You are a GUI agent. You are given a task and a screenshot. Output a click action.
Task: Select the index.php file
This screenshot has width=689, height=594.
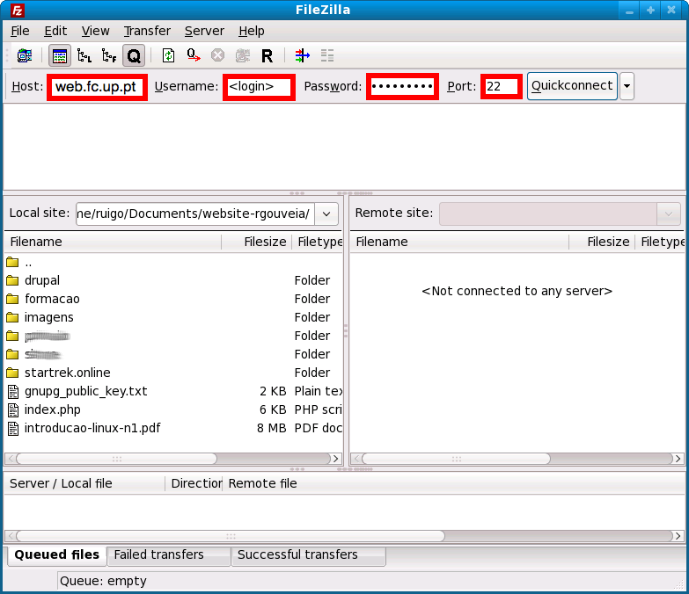(x=173, y=409)
